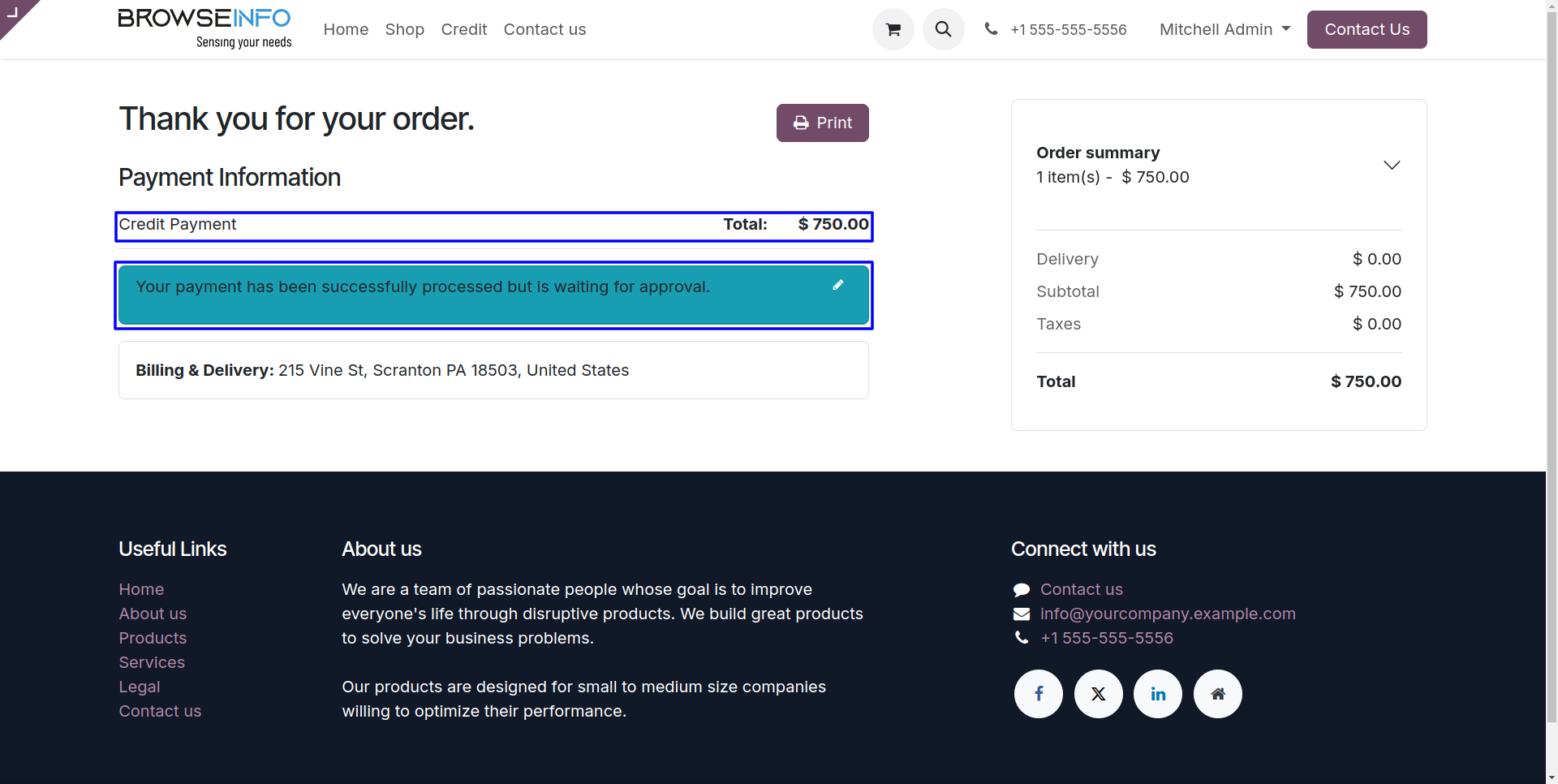Image resolution: width=1558 pixels, height=784 pixels.
Task: Open the X (Twitter) social icon
Action: pos(1098,694)
